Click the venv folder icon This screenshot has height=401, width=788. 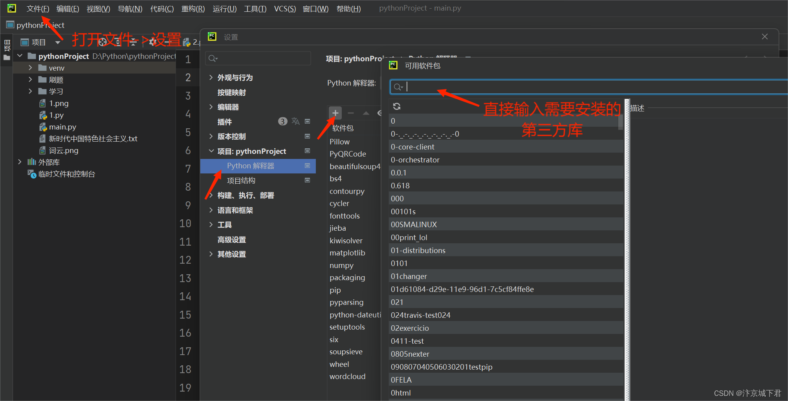[x=42, y=68]
